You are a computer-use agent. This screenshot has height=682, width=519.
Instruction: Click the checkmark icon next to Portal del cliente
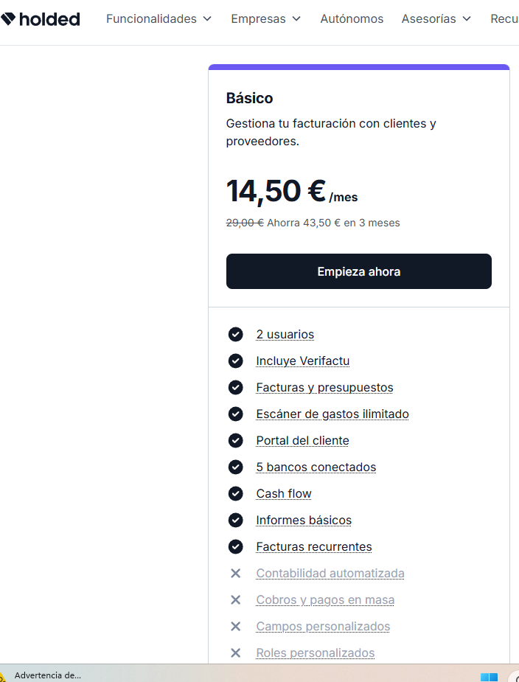235,441
